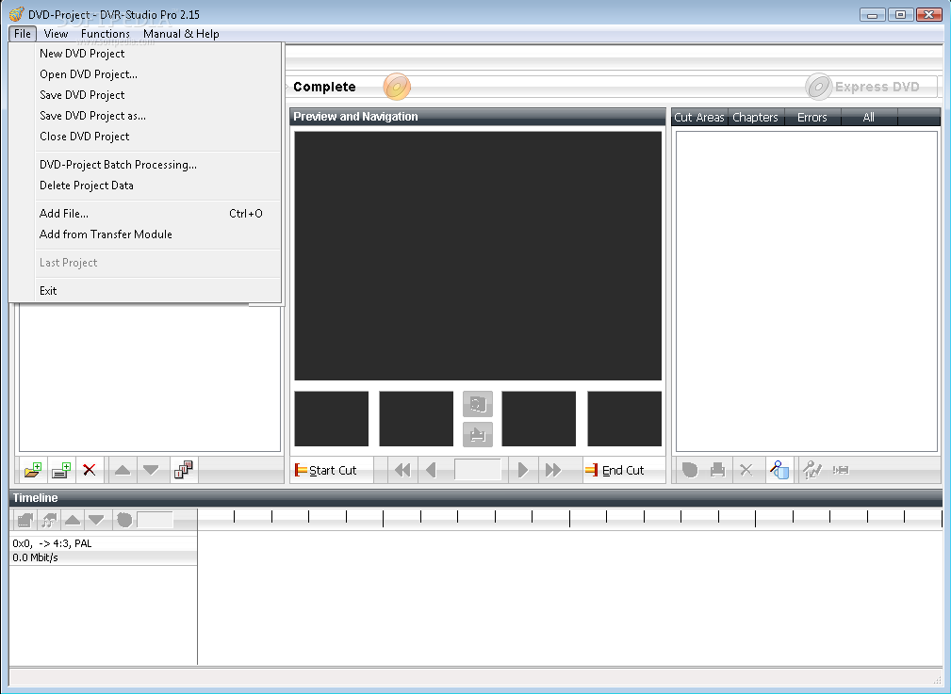Switch to the All tab
The width and height of the screenshot is (951, 694).
coord(868,117)
